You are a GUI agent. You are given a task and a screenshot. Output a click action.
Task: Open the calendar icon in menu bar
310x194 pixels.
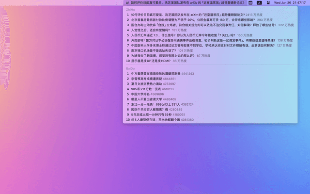coord(250,3)
